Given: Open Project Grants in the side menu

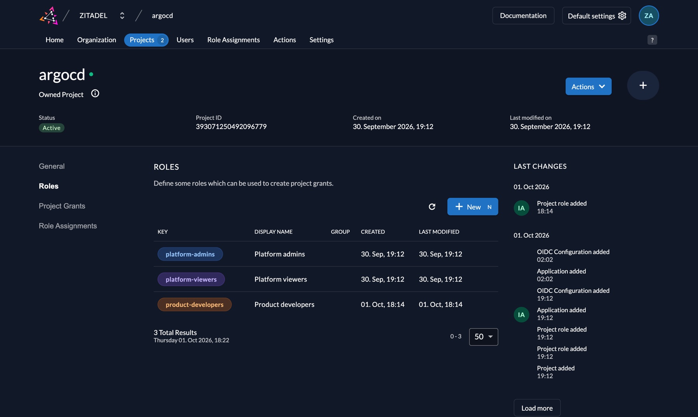Looking at the screenshot, I should coord(62,206).
